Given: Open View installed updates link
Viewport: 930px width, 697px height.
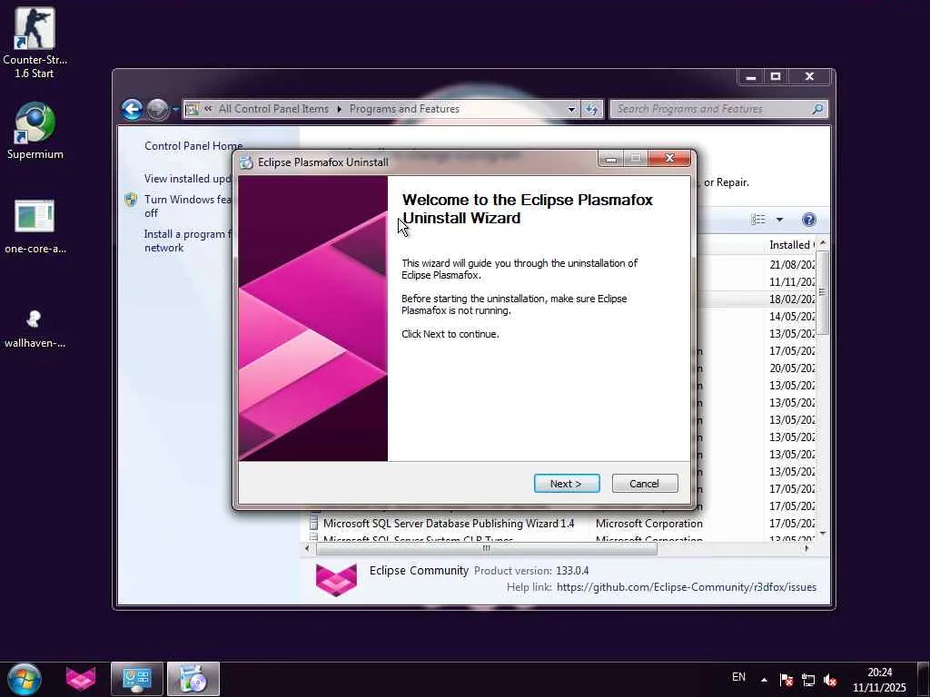Looking at the screenshot, I should pyautogui.click(x=187, y=179).
